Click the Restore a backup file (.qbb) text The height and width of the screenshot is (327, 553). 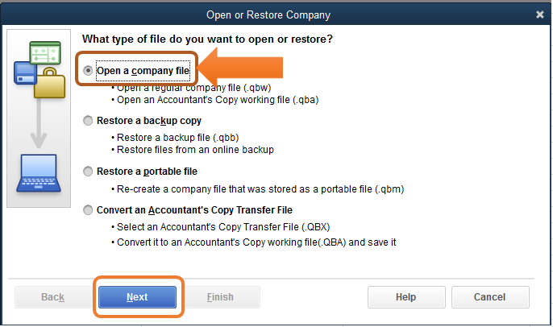[175, 138]
